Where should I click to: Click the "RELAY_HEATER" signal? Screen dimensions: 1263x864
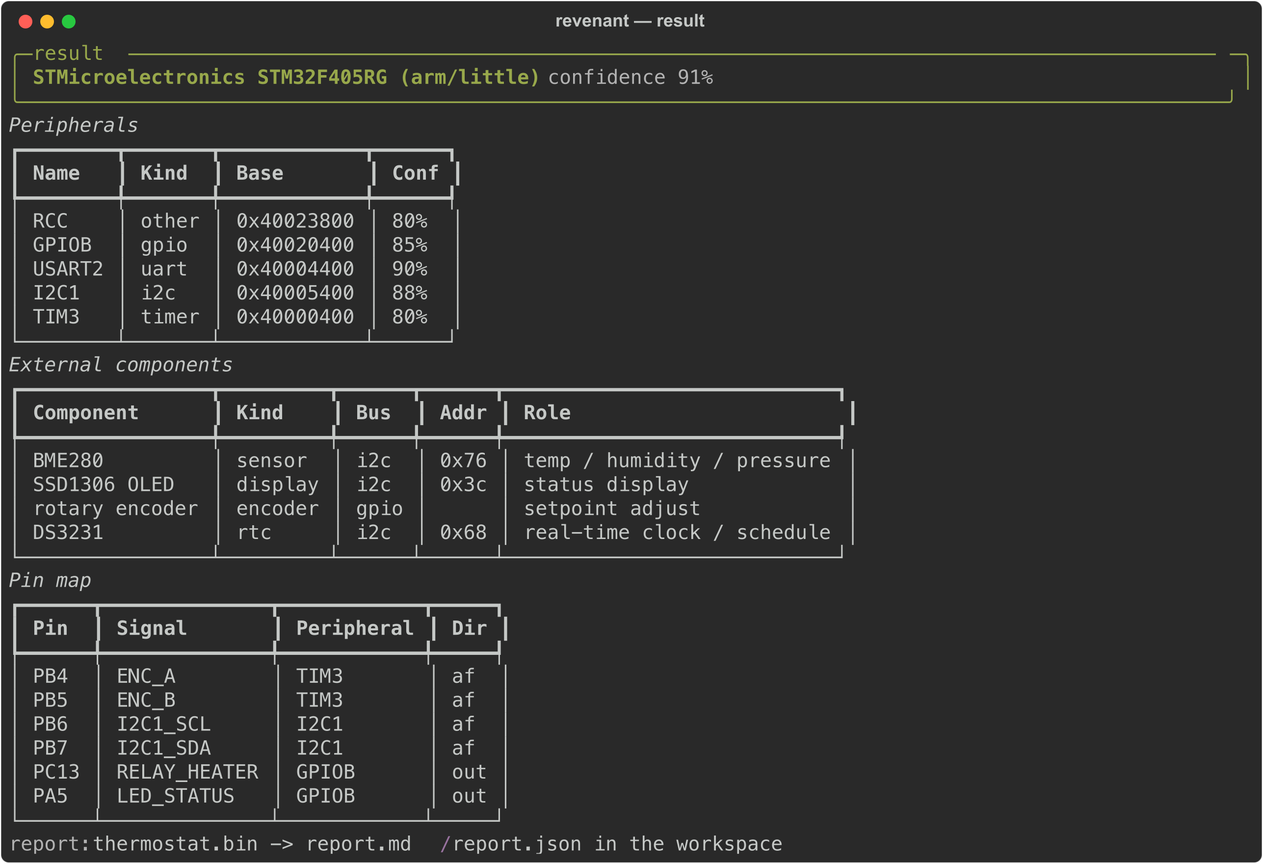pos(187,773)
